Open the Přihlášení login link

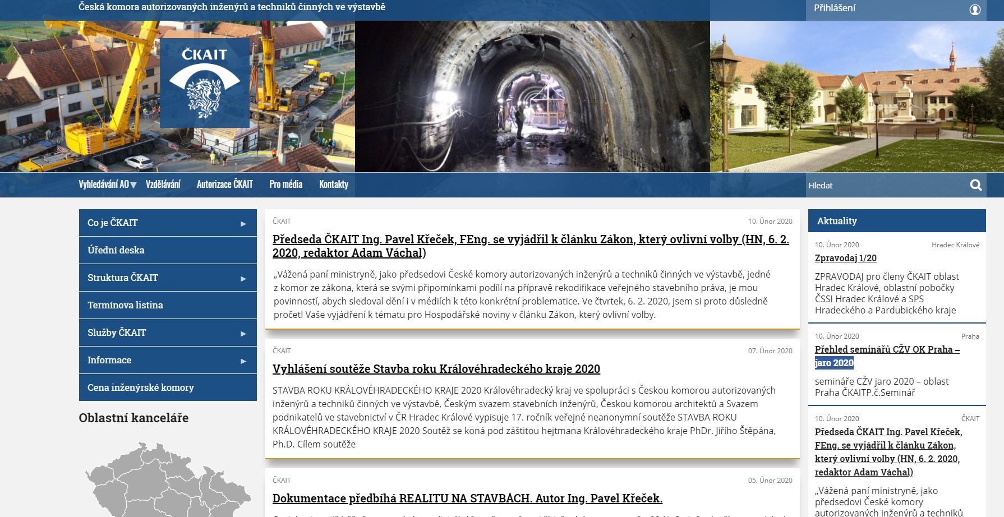point(835,8)
